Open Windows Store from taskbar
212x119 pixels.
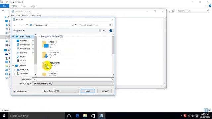pos(93,116)
